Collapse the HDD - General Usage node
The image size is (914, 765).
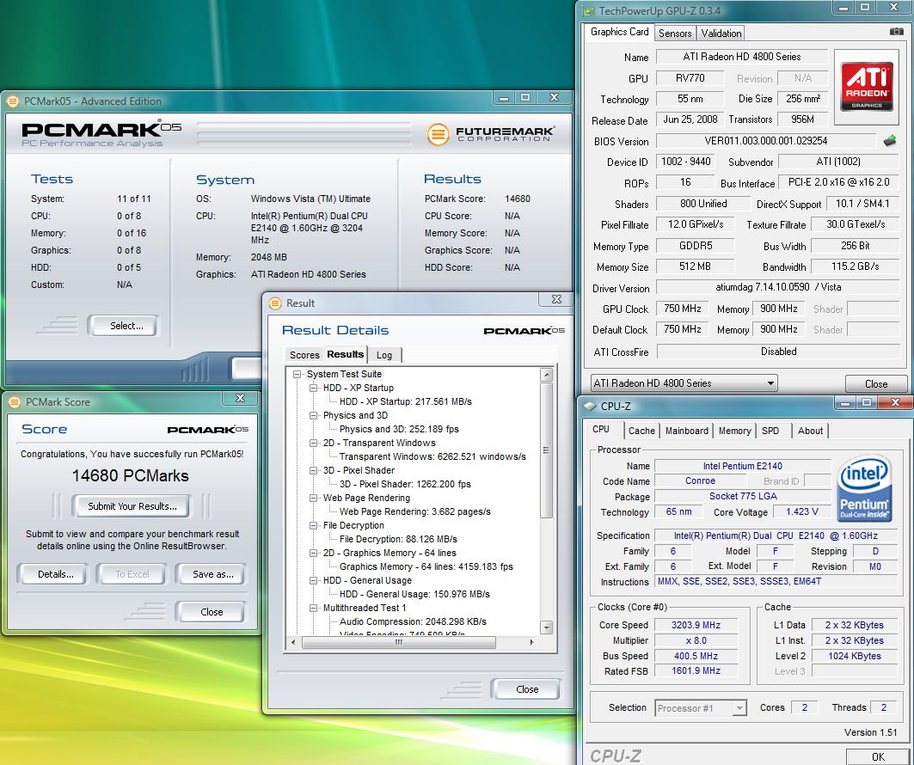pos(314,580)
